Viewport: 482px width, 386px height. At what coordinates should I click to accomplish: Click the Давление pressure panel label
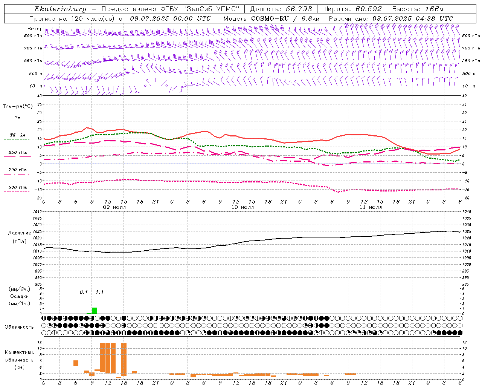[20, 233]
